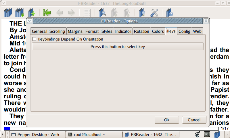Viewport: 230px width, 138px height.
Task: Click 'Press this button to select key'
Action: 118,47
